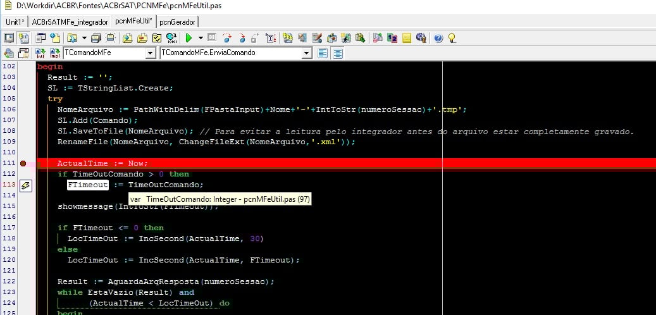This screenshot has width=656, height=315.
Task: Toggle the breakpoint dot on line 111
Action: [x=23, y=164]
